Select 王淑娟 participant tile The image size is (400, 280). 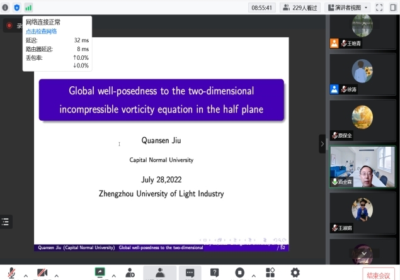[362, 213]
